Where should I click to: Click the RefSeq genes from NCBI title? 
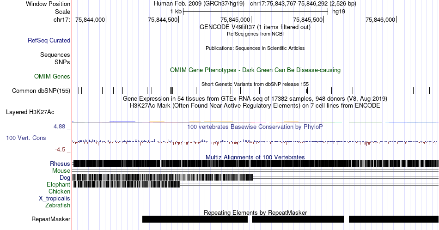point(255,34)
